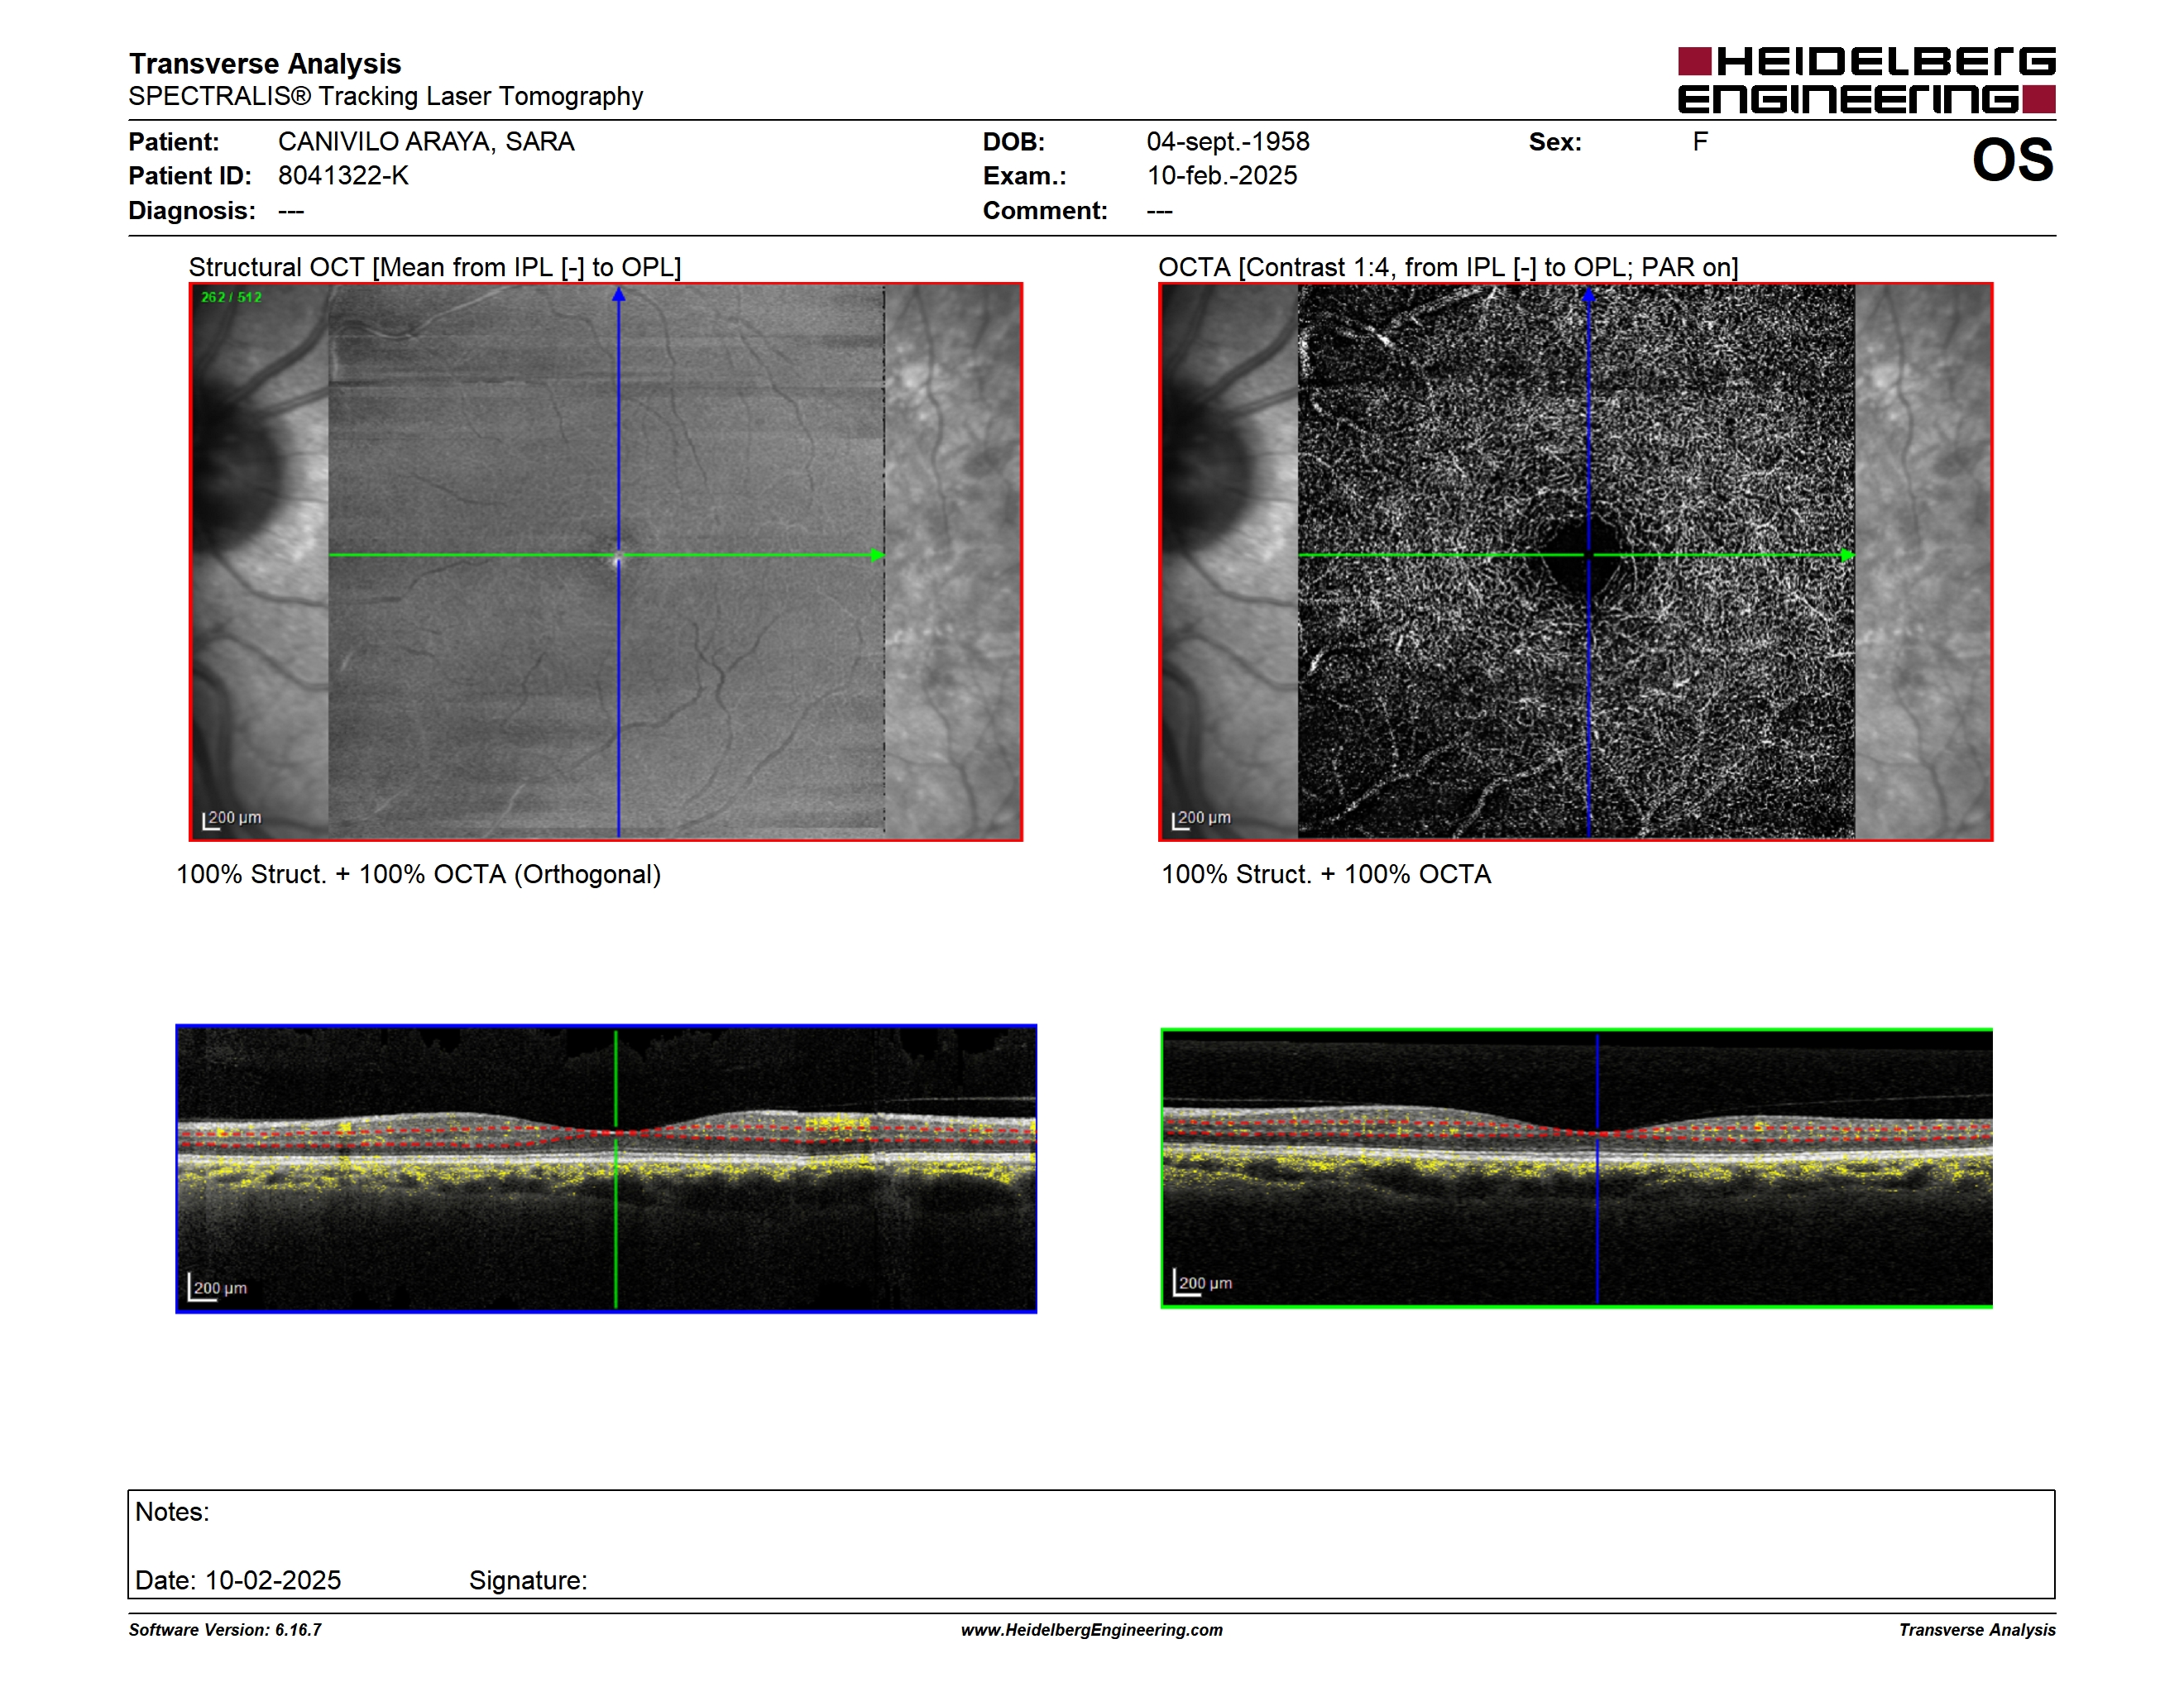
Task: Click the green-framed B-scan image
Action: (x=1576, y=1168)
